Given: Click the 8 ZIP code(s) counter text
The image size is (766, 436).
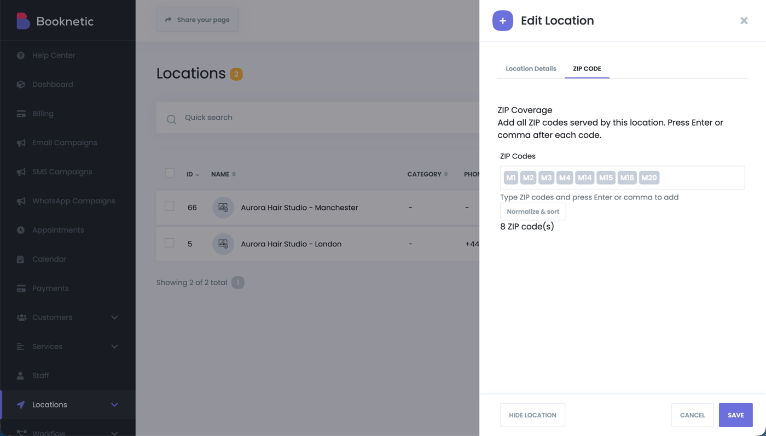Looking at the screenshot, I should [527, 226].
